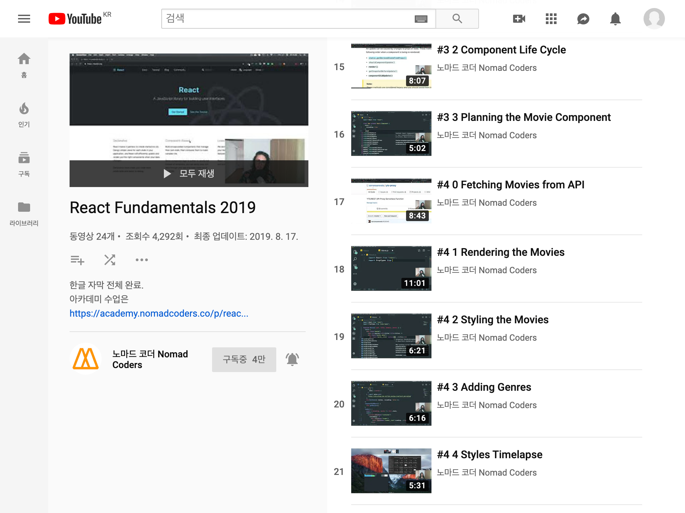Open the 라이브러리 library tab
This screenshot has height=513, width=685.
click(24, 214)
